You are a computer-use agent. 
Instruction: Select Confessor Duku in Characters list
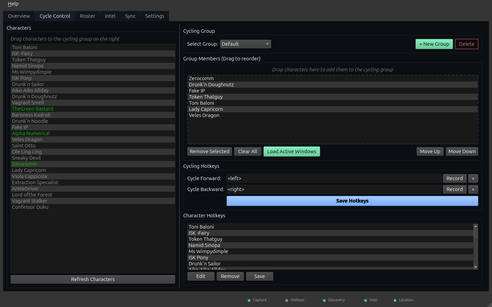pyautogui.click(x=93, y=207)
